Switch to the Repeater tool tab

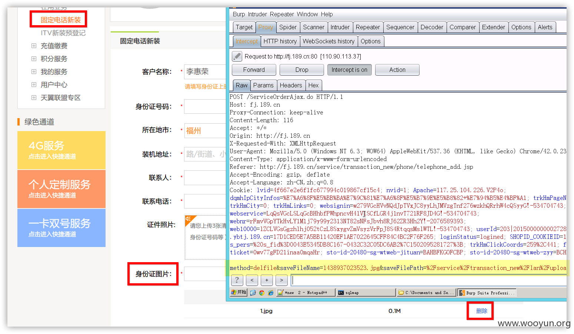click(368, 27)
